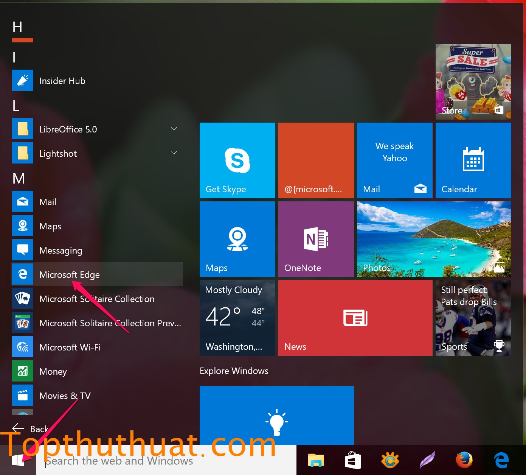Select the Insider Hub label
Image resolution: width=526 pixels, height=475 pixels.
click(x=62, y=81)
